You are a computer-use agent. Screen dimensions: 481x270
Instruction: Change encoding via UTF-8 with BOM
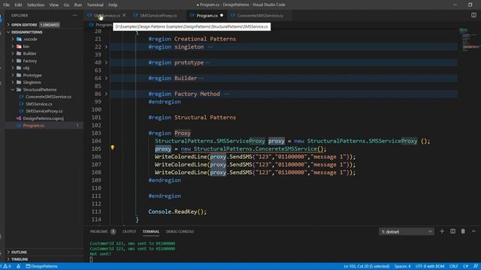[x=430, y=266]
